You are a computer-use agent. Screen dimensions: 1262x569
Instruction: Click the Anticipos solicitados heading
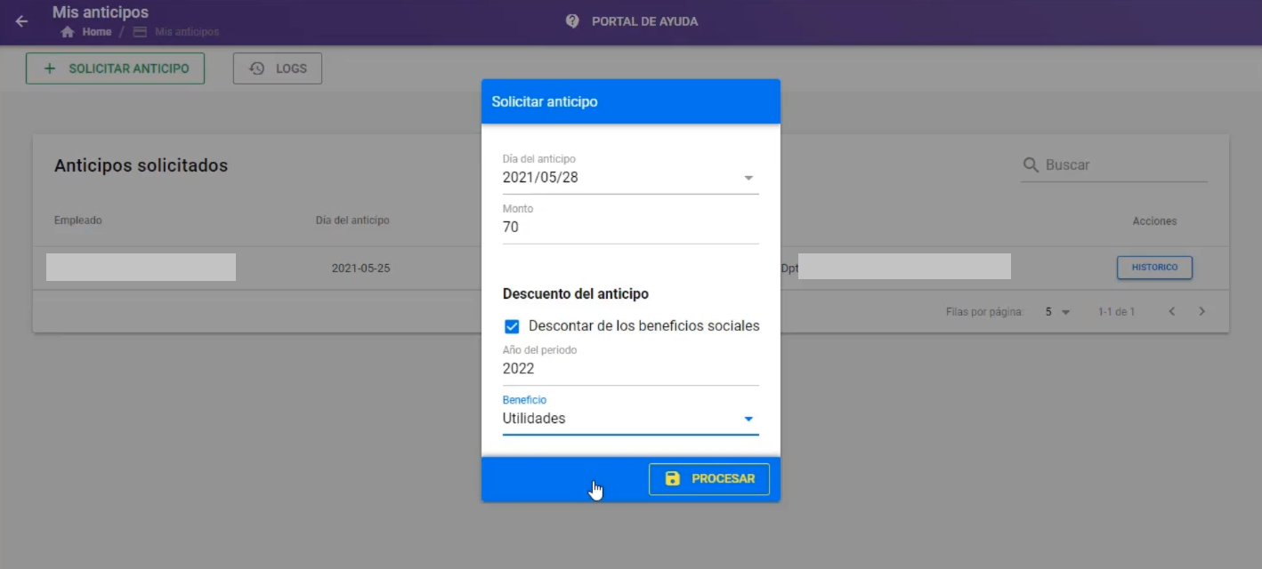(x=141, y=166)
